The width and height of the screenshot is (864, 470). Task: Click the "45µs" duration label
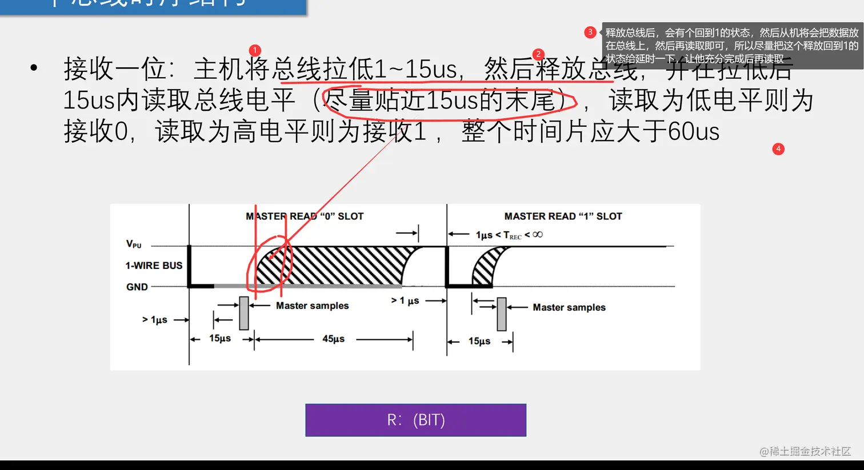click(333, 339)
